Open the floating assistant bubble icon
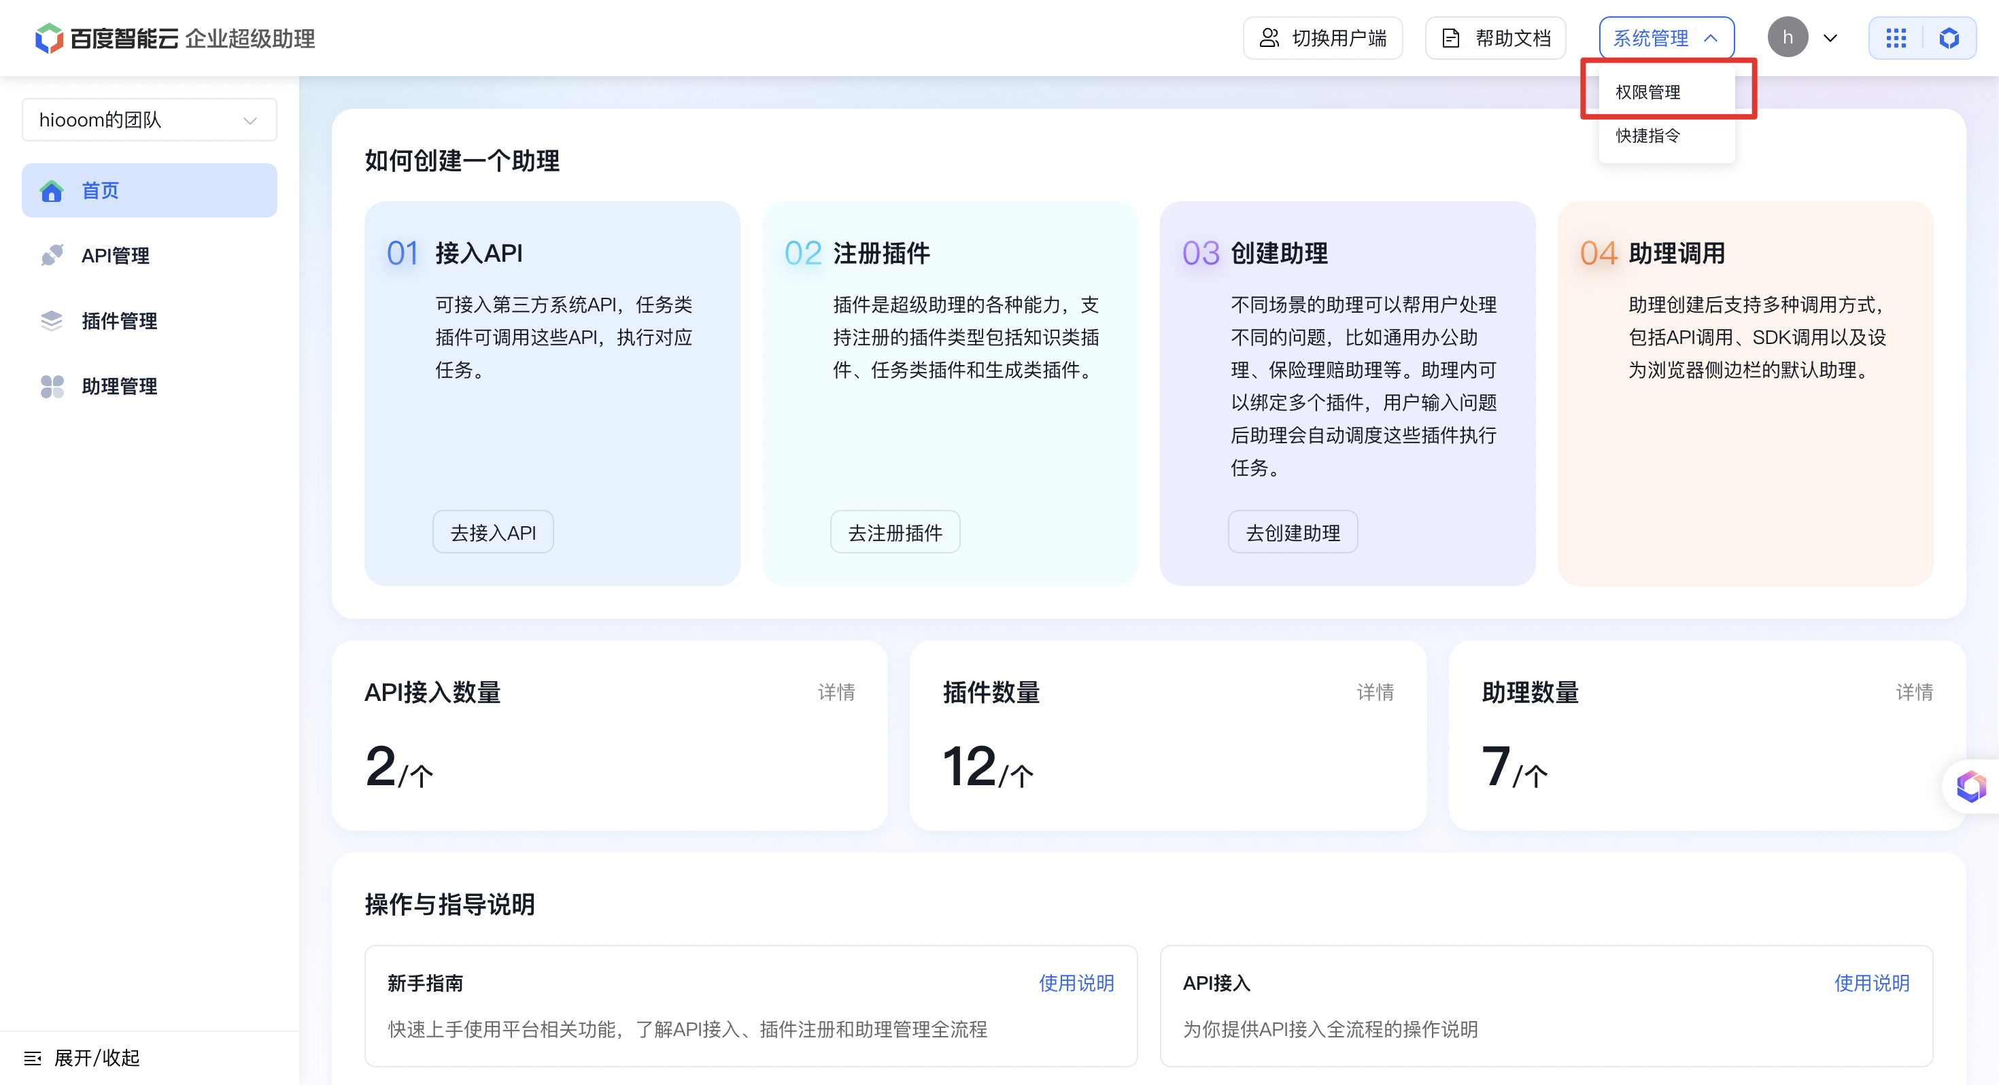1999x1085 pixels. point(1970,786)
